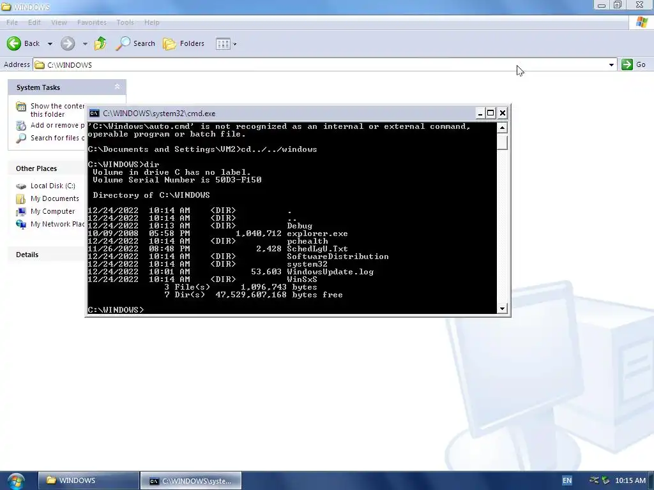Click the My Documents folder icon
The image size is (654, 490).
21,199
